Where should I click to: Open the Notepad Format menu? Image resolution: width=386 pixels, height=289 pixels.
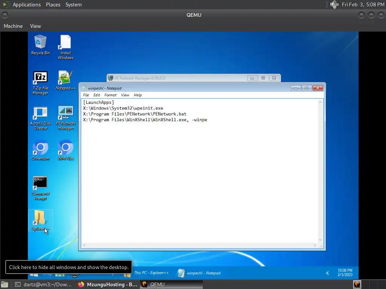pos(110,95)
